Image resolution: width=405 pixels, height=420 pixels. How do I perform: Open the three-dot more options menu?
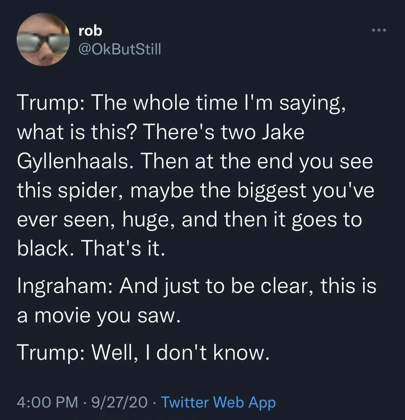(x=379, y=30)
